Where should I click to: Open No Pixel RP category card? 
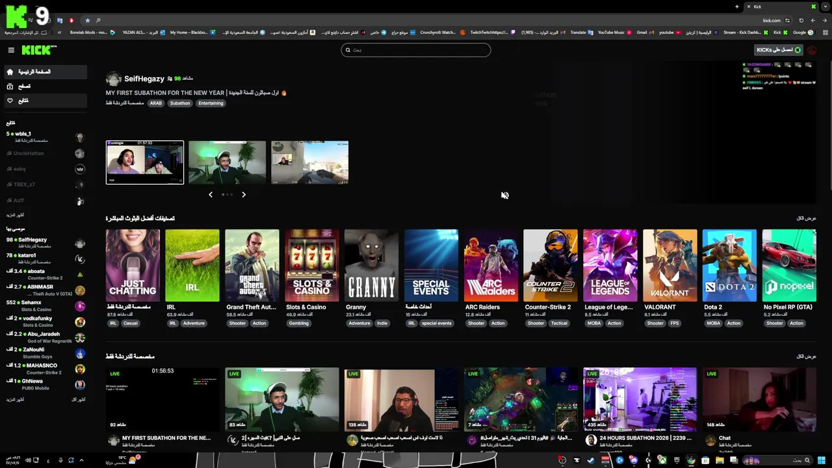point(789,266)
